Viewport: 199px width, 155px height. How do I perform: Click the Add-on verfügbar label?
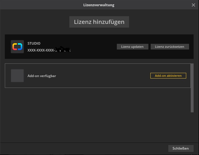click(x=42, y=76)
